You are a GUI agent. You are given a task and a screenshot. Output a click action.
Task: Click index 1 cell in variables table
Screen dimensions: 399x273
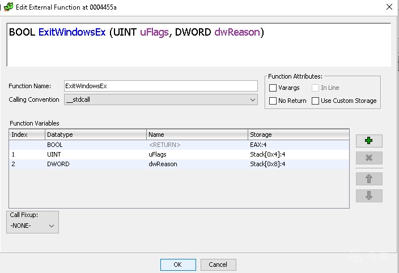27,154
